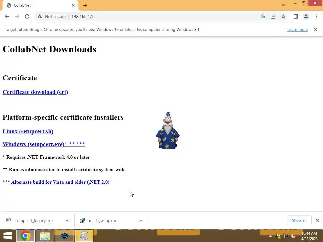
Task: Open the blue hat app in taskbar
Action: [64, 236]
